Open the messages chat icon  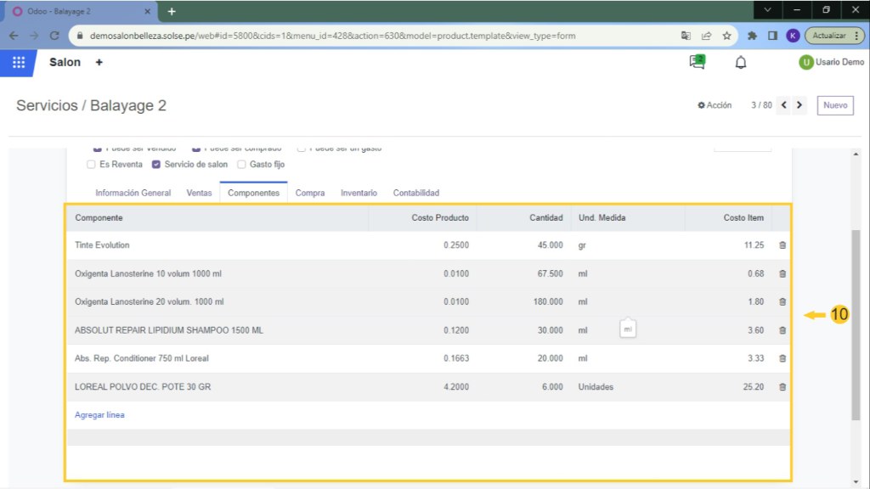(x=697, y=62)
